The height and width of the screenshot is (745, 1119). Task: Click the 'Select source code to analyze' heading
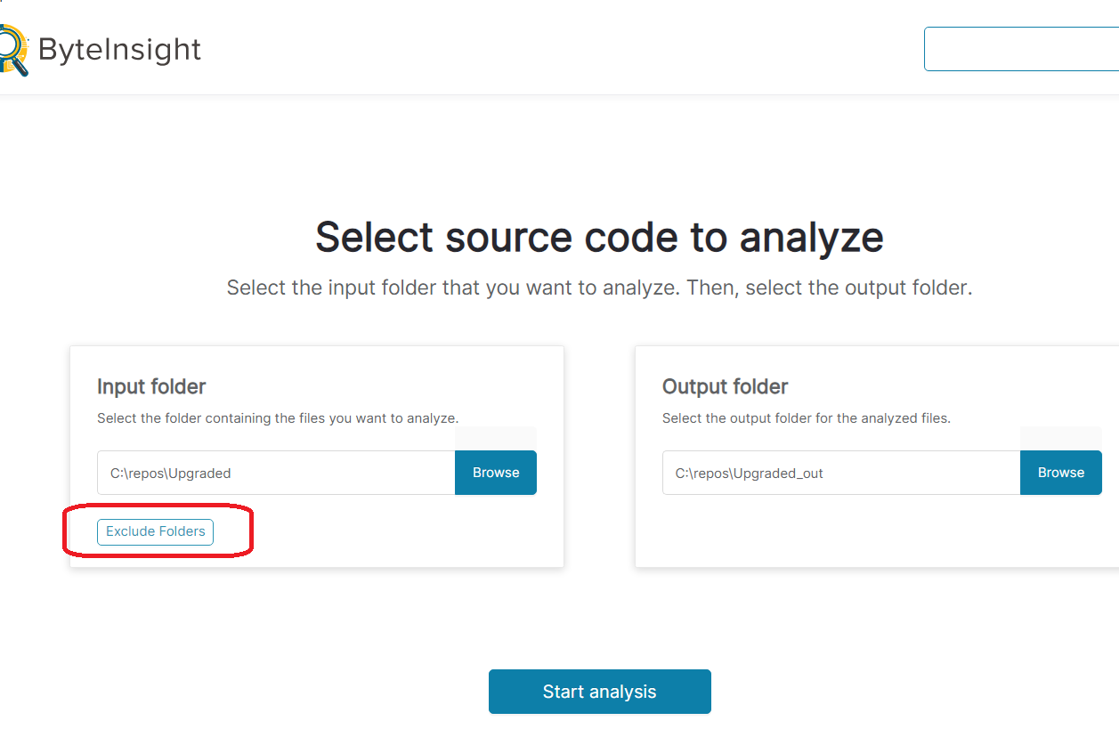599,238
